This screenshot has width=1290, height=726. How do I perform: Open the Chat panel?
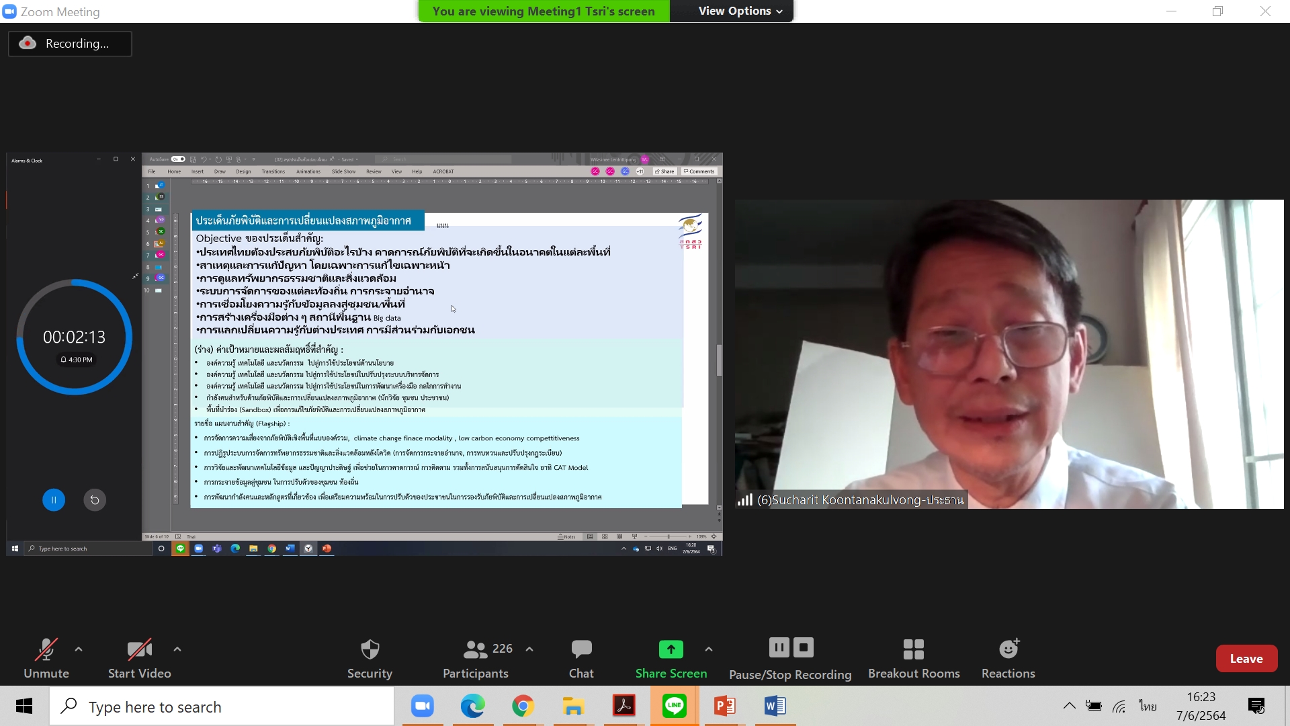click(x=581, y=659)
